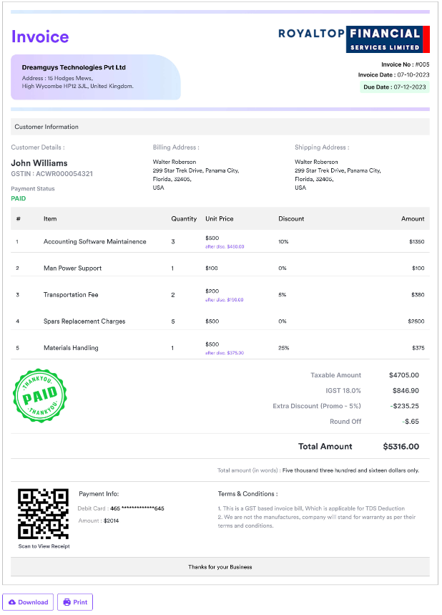Screen dimensions: 442x615
Task: Click the Billing Address label
Action: (x=176, y=147)
